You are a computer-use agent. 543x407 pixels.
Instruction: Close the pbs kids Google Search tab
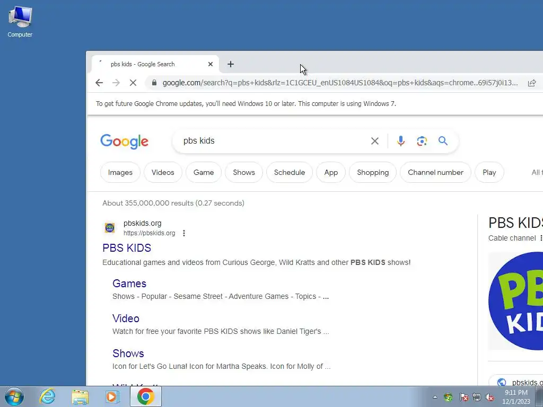pos(210,64)
